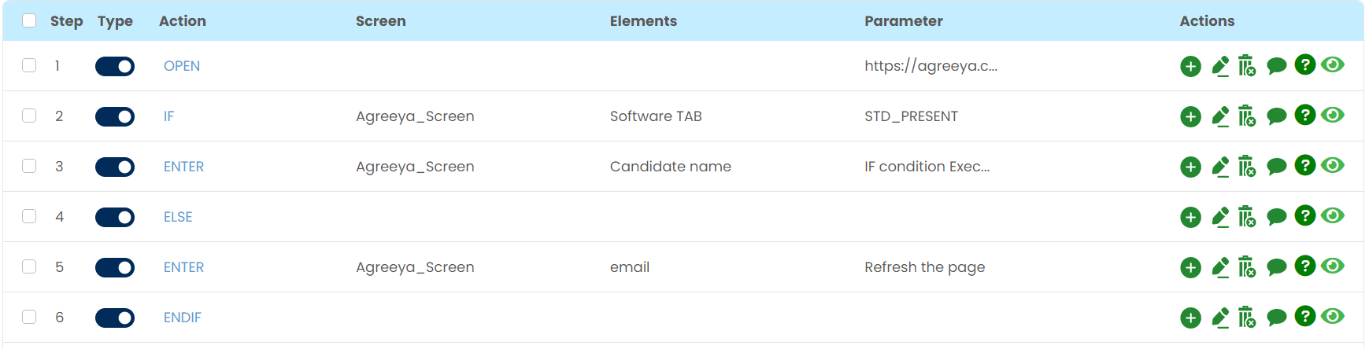Click the OPEN action link
The width and height of the screenshot is (1369, 349).
pos(182,66)
